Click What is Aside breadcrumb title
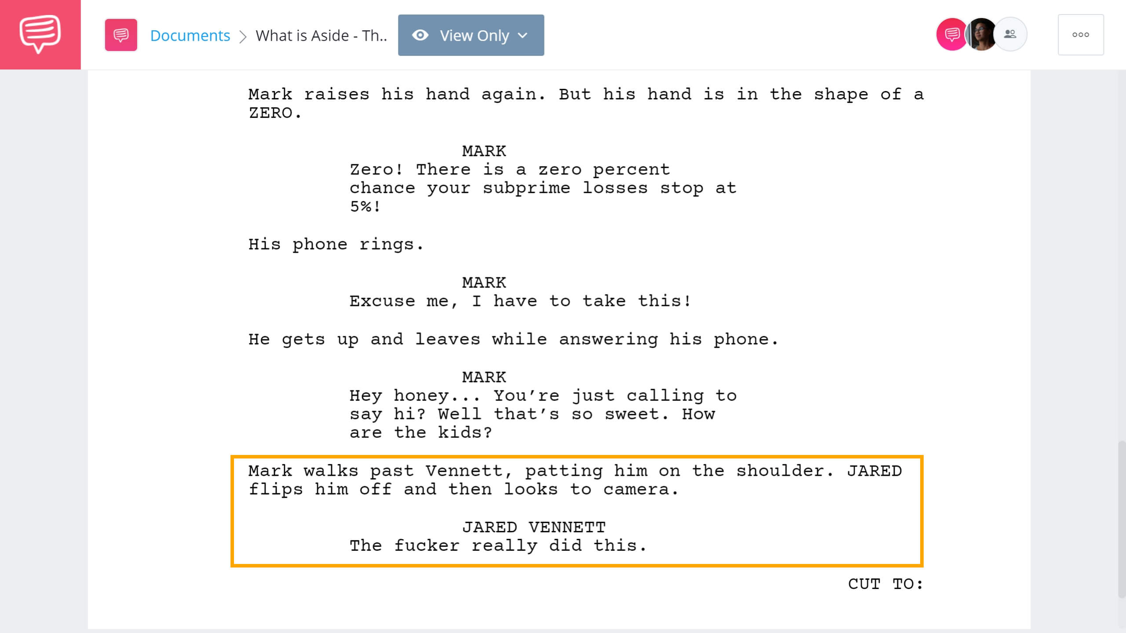Screen dimensions: 1126x633 320,35
